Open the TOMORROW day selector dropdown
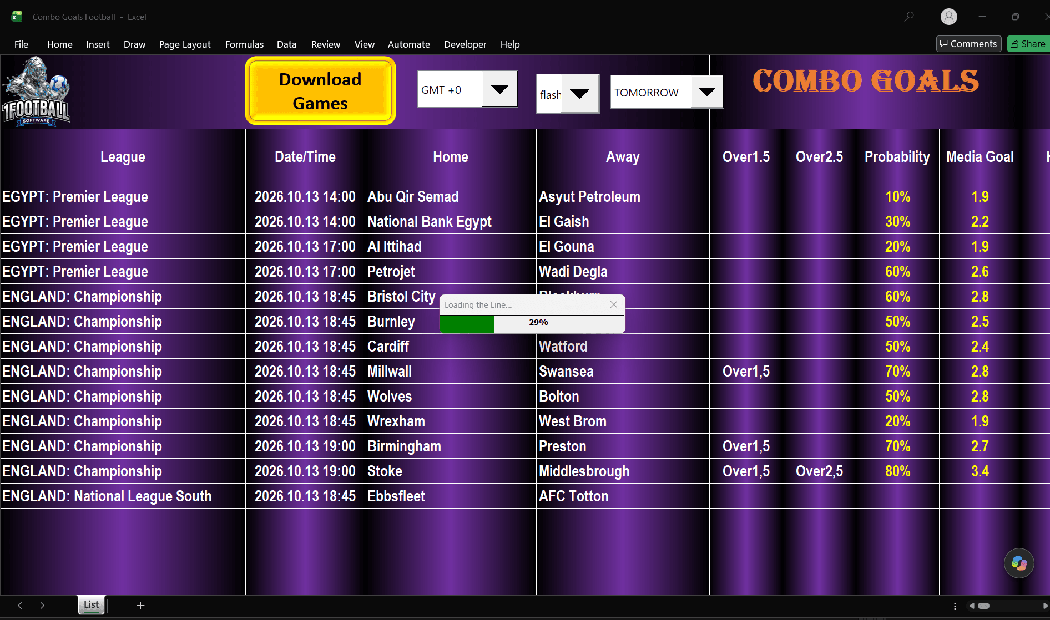The height and width of the screenshot is (620, 1050). pos(707,92)
